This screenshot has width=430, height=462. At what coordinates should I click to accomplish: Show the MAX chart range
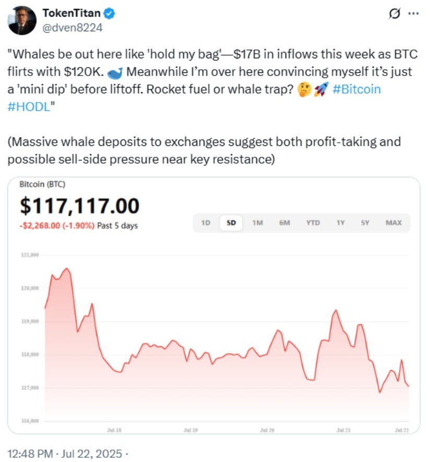[394, 223]
